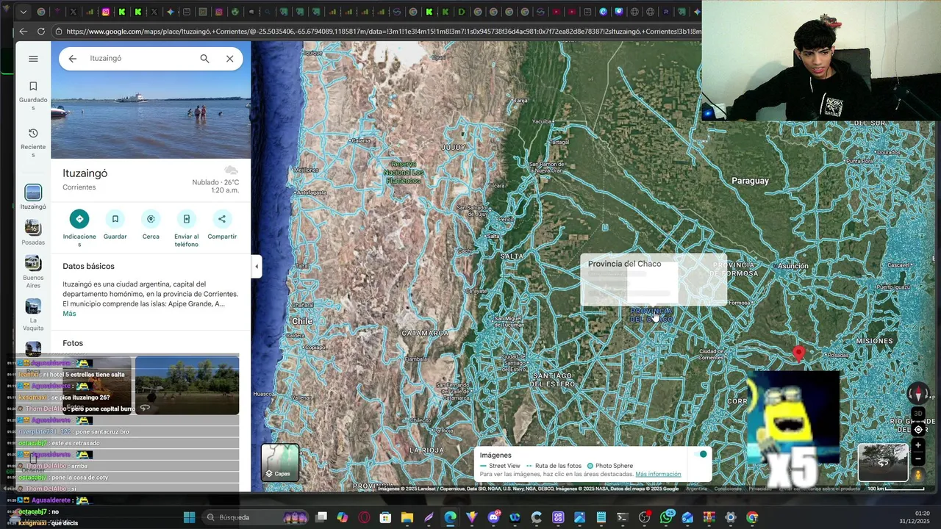Click the Asunción city label
The width and height of the screenshot is (941, 529).
point(793,266)
